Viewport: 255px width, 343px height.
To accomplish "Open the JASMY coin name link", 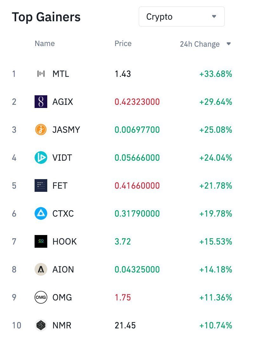I will click(66, 130).
